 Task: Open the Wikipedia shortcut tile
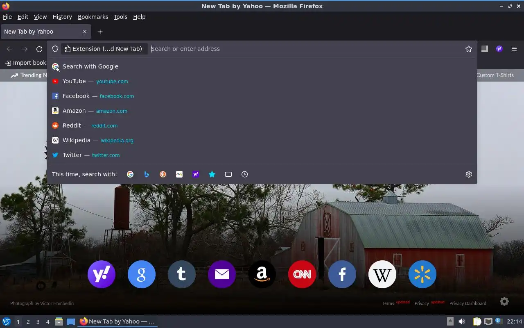382,274
